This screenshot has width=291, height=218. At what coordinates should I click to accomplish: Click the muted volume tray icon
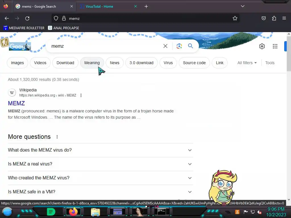click(x=259, y=212)
